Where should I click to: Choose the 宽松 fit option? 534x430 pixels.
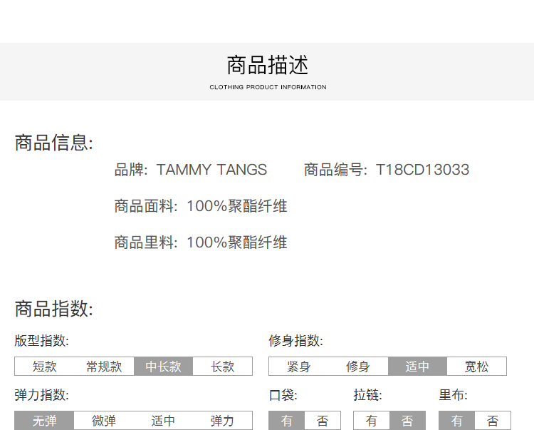477,367
